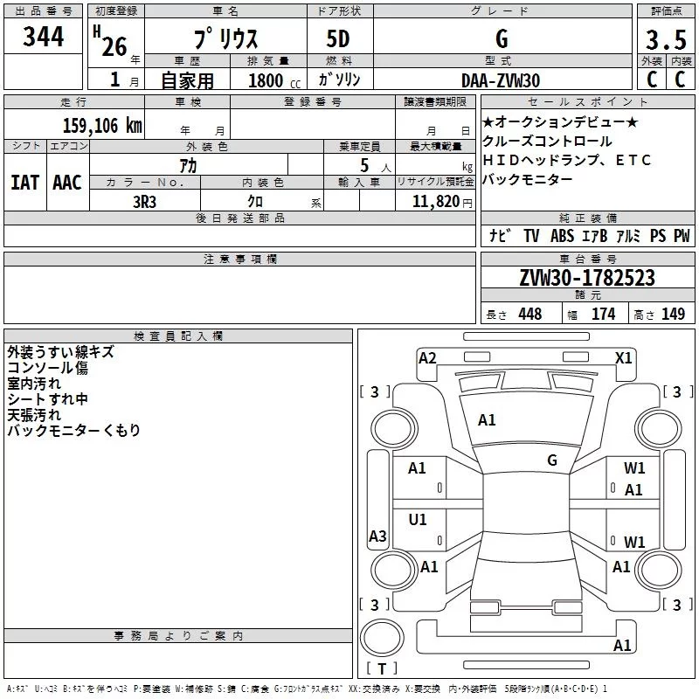Click A2 damage mark on diagram
The width and height of the screenshot is (699, 699).
[427, 358]
